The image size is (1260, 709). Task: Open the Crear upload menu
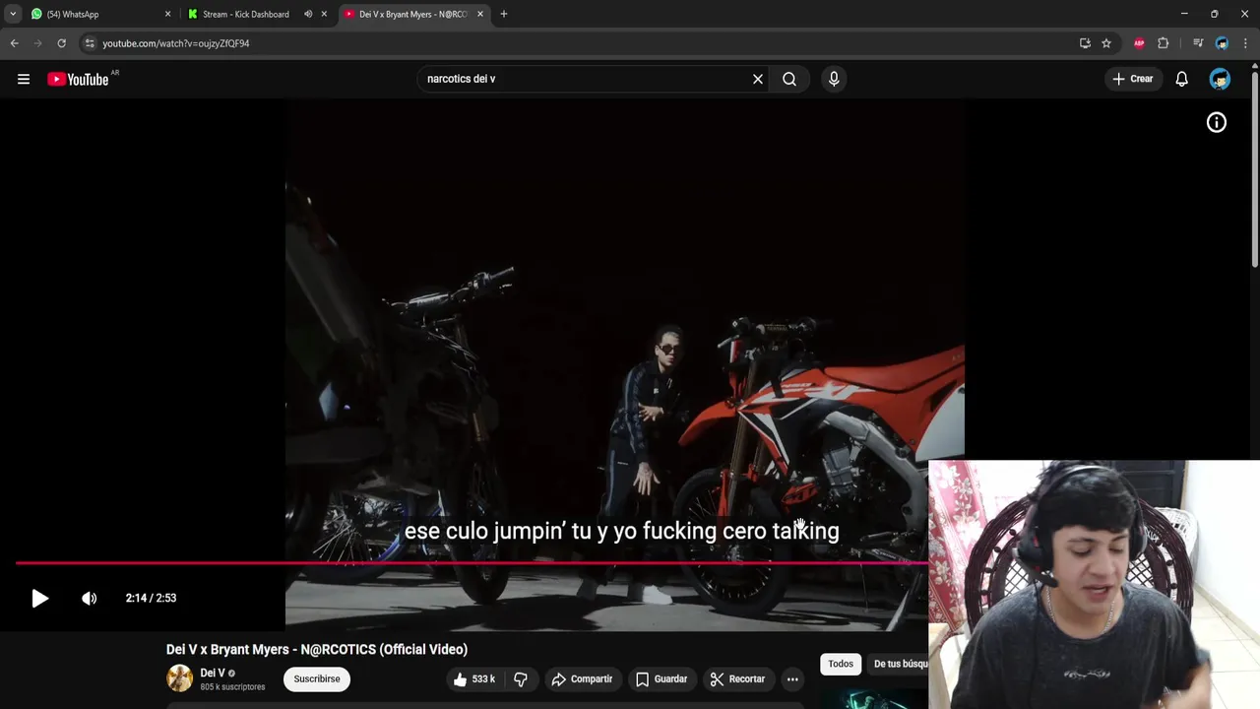point(1132,79)
